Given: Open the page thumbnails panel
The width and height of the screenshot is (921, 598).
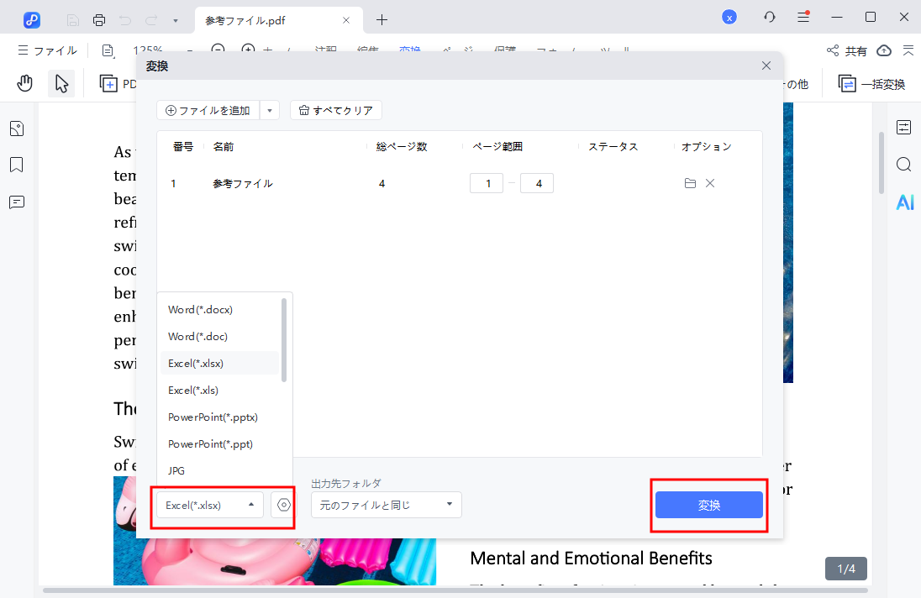Looking at the screenshot, I should pos(16,128).
